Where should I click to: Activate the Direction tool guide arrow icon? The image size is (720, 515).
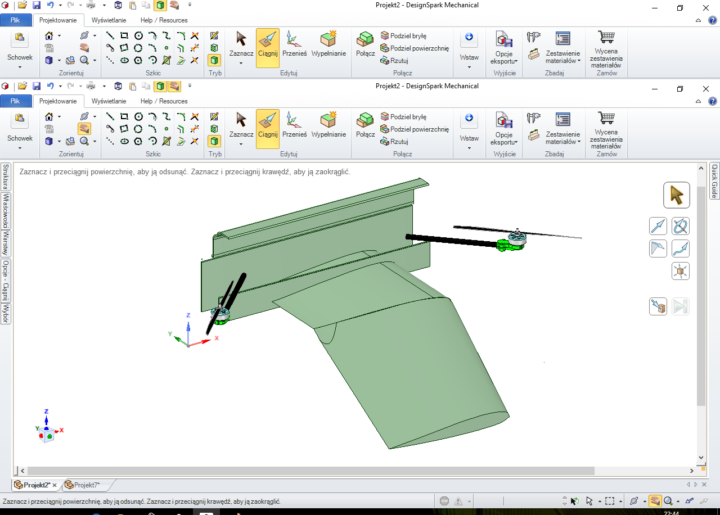(x=658, y=226)
